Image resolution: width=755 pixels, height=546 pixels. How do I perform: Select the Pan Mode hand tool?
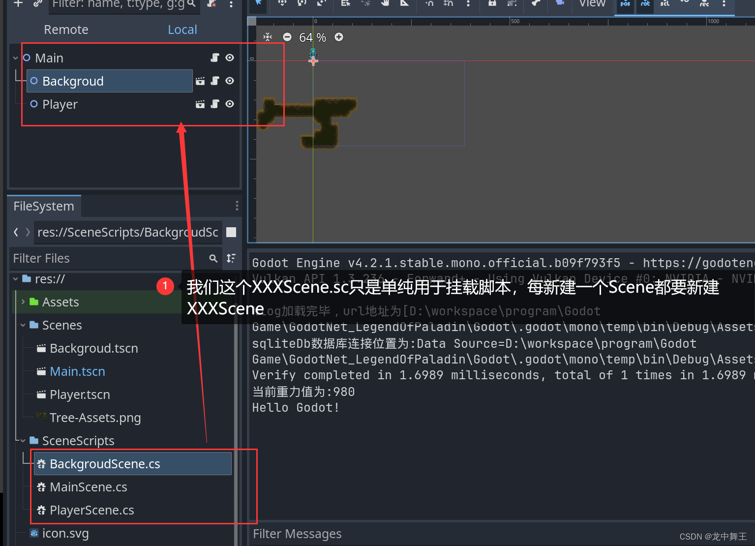click(385, 3)
